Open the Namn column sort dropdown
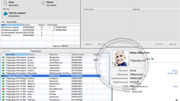 tap(22, 25)
